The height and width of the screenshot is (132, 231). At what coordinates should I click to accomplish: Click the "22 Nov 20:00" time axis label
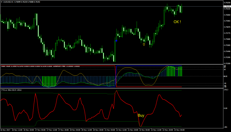click(168, 130)
